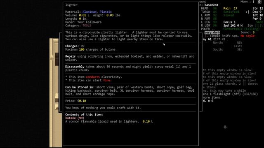The height and width of the screenshot is (148, 264).
Task: Click the 'Sound: 3' readout
Action: click(x=247, y=32)
